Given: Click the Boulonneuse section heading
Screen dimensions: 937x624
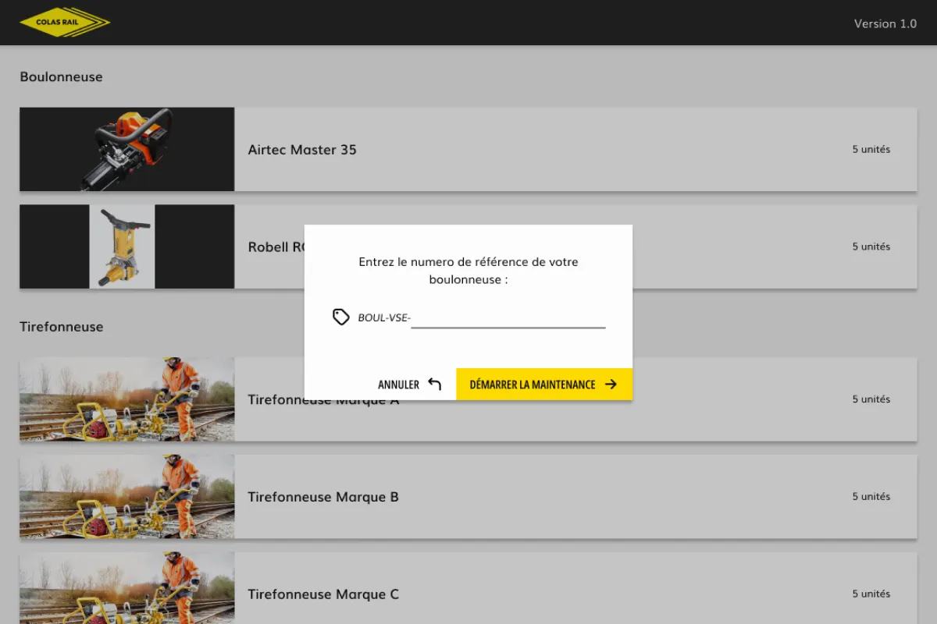Looking at the screenshot, I should point(61,76).
